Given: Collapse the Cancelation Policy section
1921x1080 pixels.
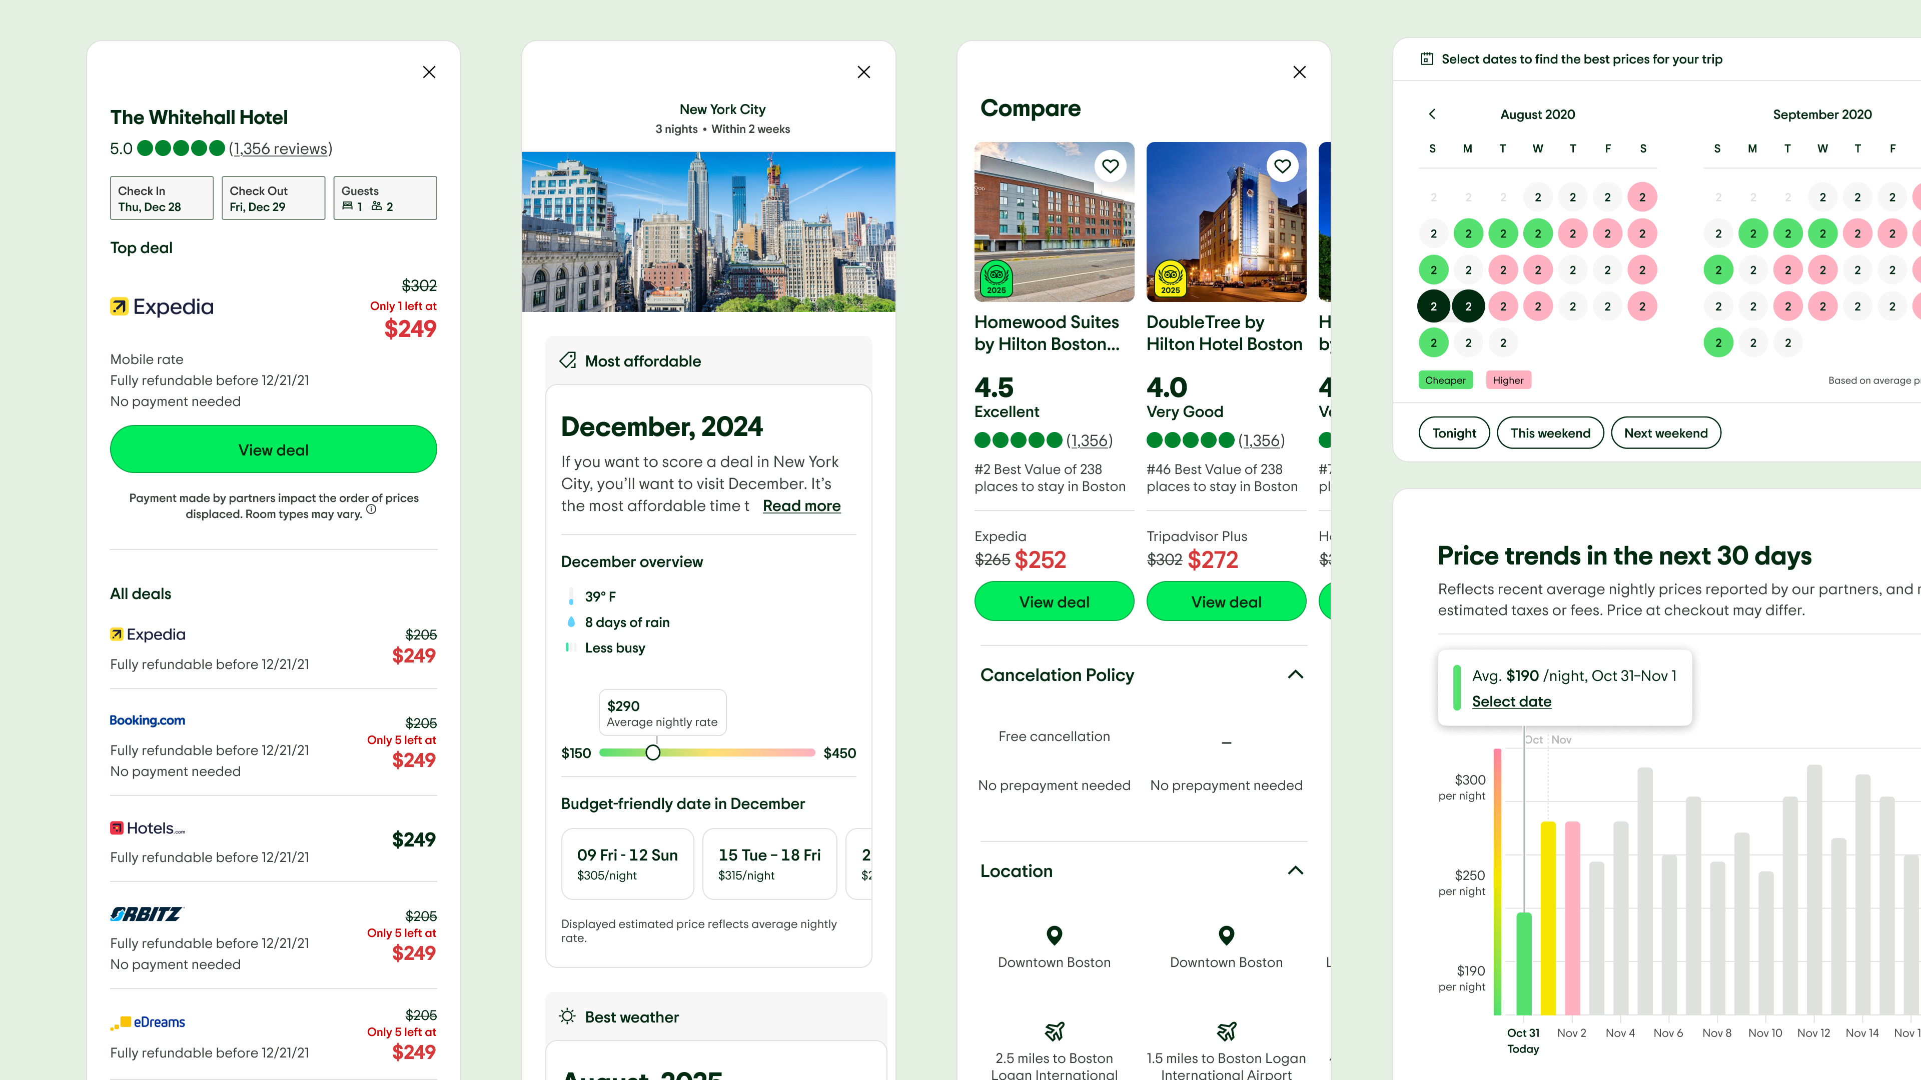Looking at the screenshot, I should pos(1295,674).
